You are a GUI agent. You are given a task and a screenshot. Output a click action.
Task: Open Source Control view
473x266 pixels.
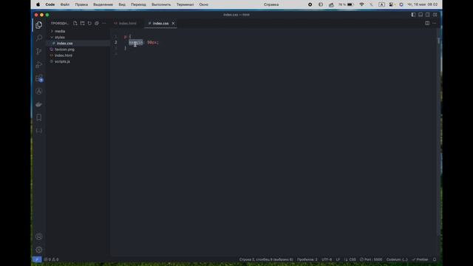click(39, 51)
